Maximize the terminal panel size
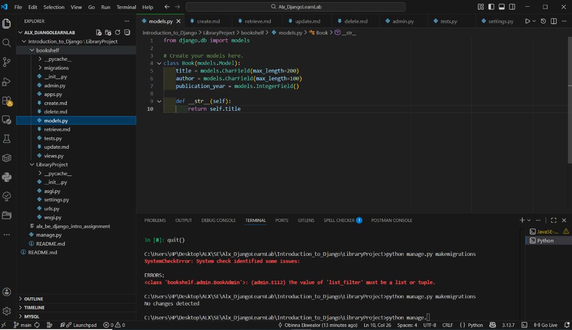Image resolution: width=572 pixels, height=330 pixels. click(553, 220)
